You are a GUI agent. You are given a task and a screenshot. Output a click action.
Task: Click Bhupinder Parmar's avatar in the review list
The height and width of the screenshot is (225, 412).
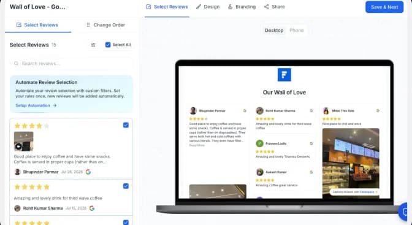[17, 172]
